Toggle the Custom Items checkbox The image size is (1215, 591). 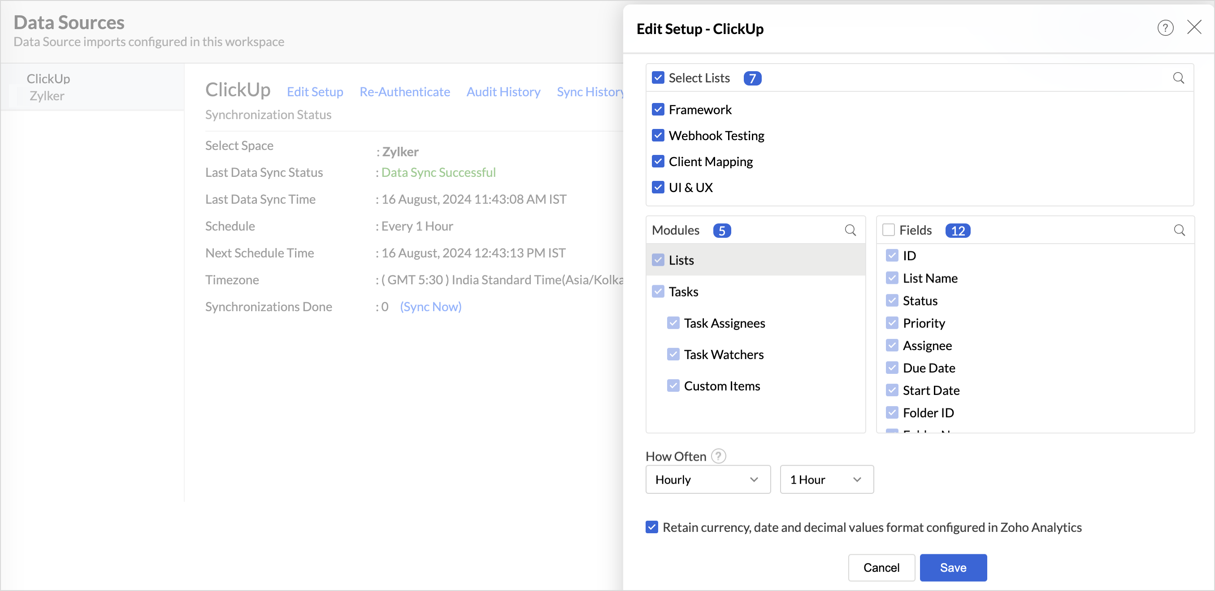[673, 385]
